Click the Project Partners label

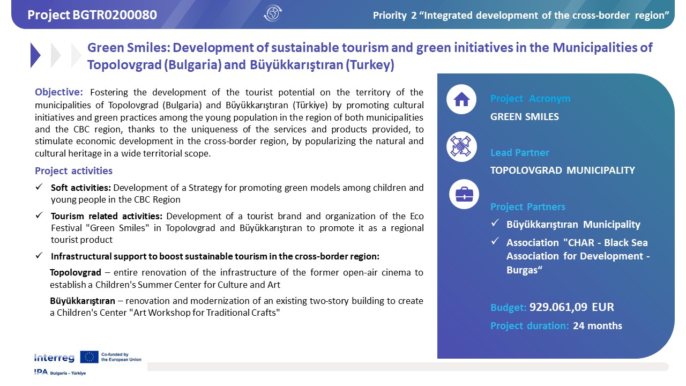point(528,207)
